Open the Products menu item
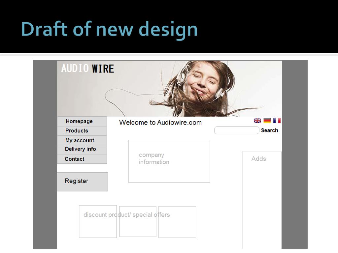 tap(82, 131)
